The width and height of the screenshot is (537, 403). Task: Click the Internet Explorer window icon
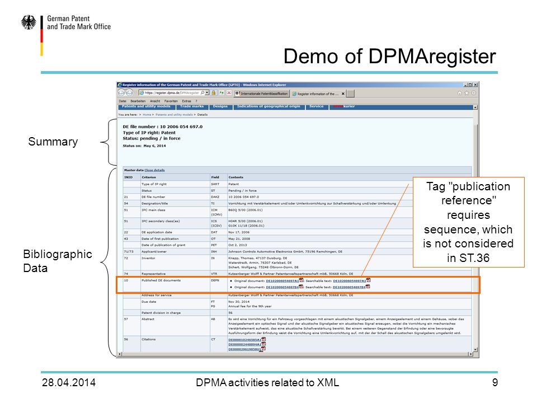point(120,85)
